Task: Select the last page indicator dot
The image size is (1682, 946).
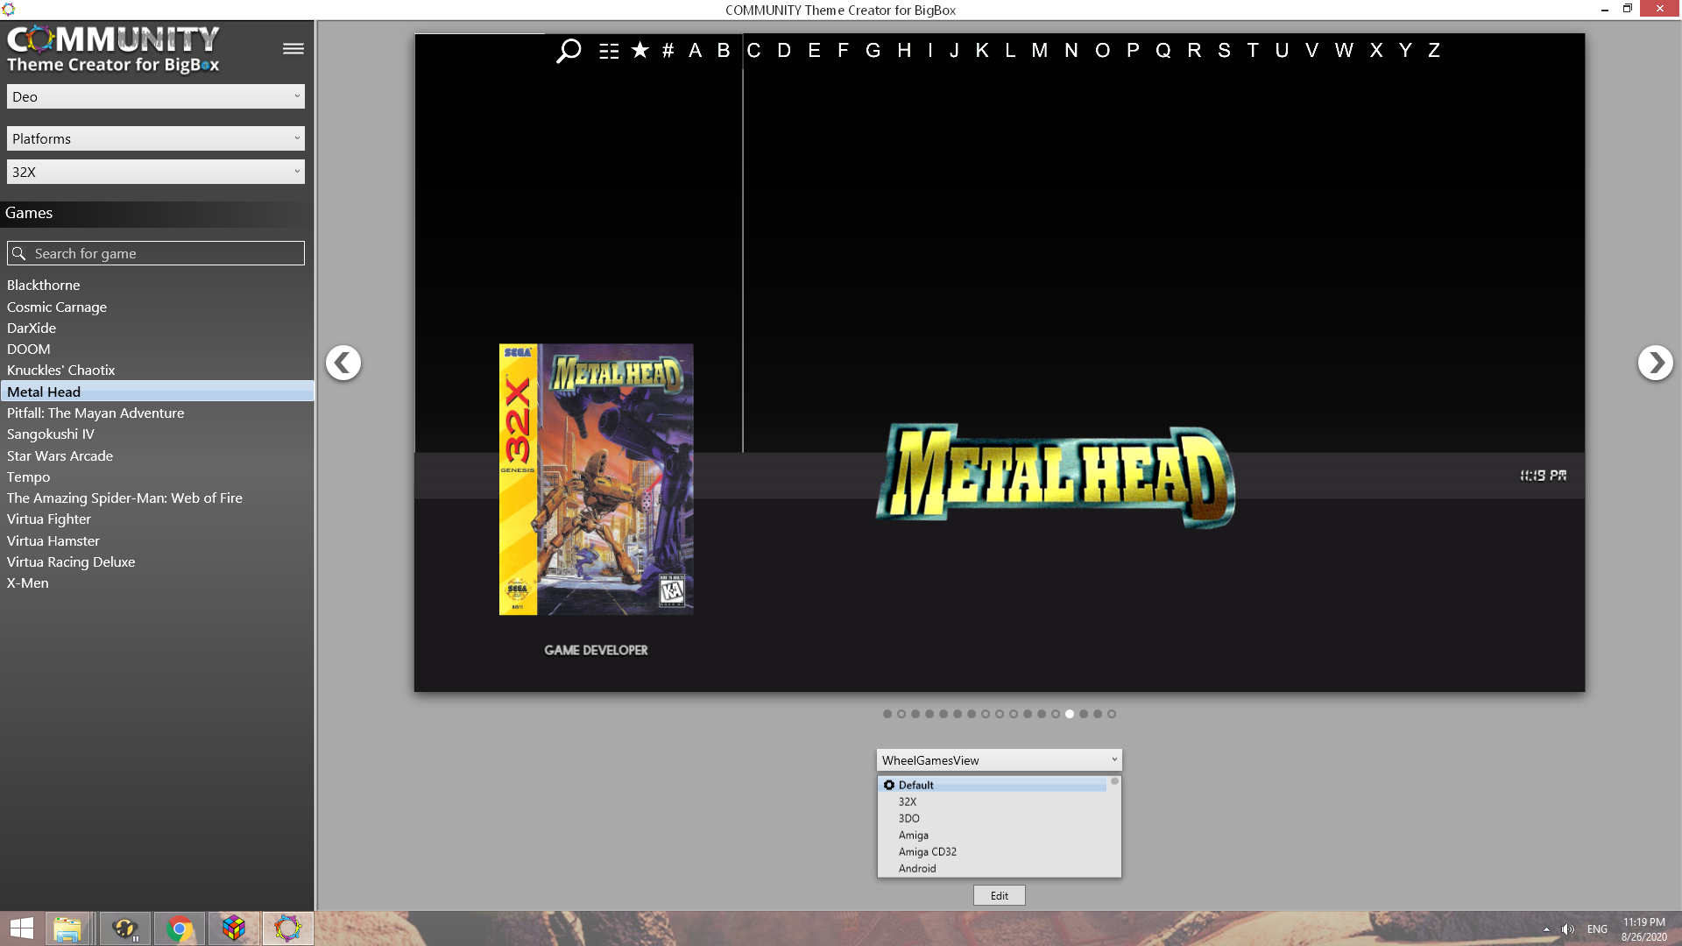Action: [x=1112, y=714]
